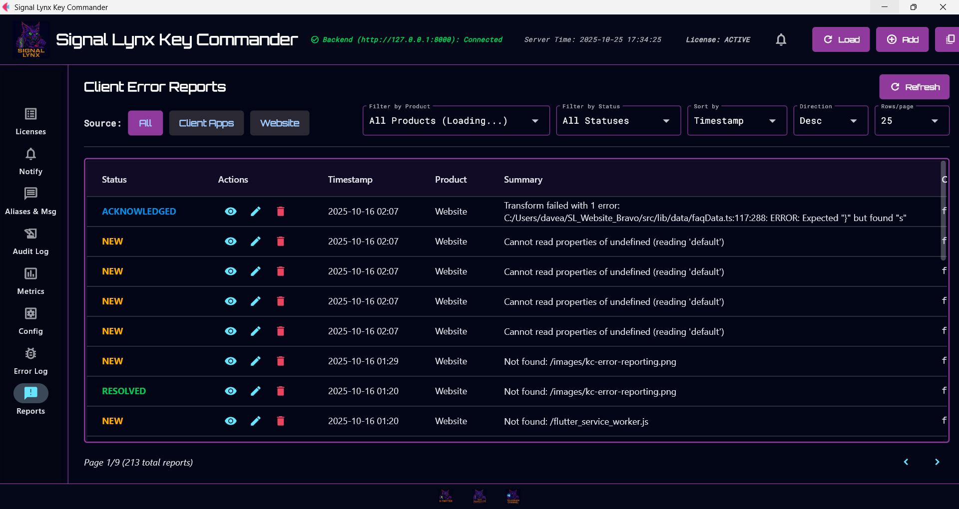The width and height of the screenshot is (959, 509).
Task: Delete the ACKNOWLEDGED report via trash icon
Action: [x=280, y=211]
